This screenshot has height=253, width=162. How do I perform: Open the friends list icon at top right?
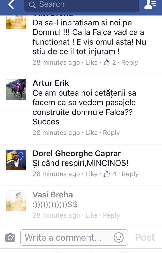click(150, 4)
